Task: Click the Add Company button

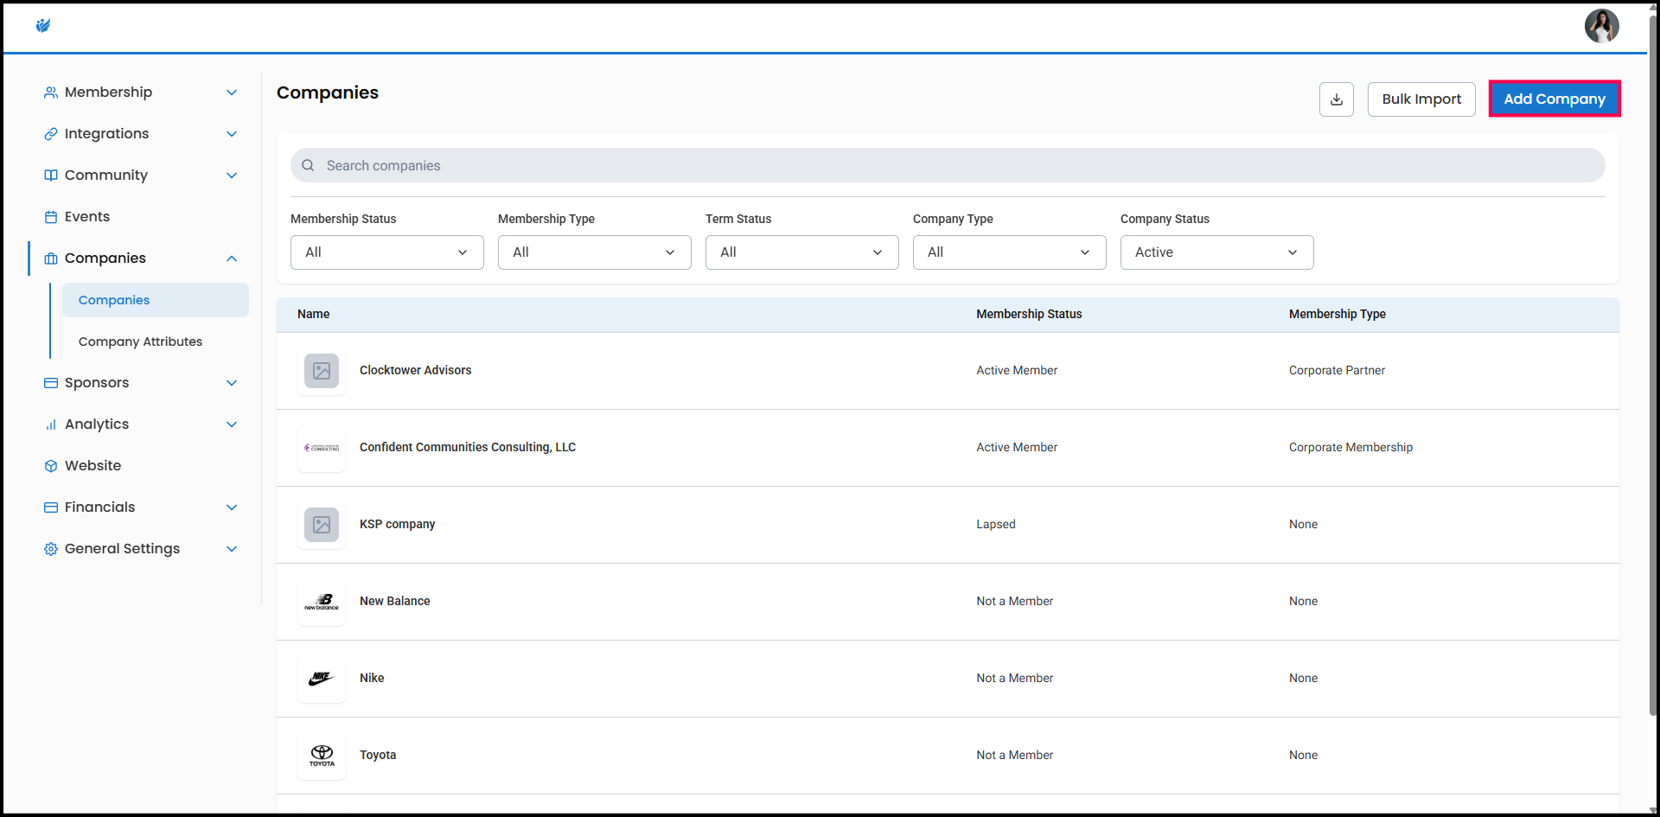Action: pyautogui.click(x=1554, y=99)
